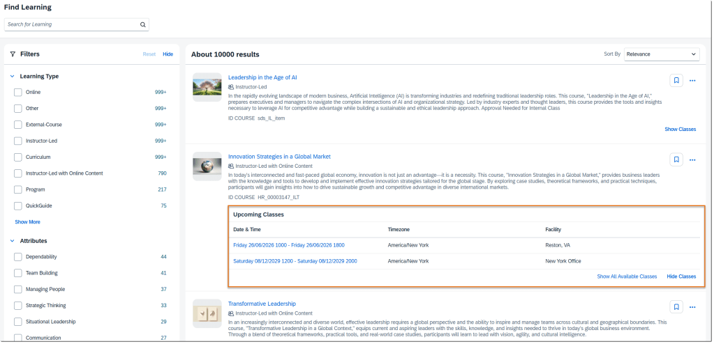Bookmark Leadership in the Age of AI
714x344 pixels.
676,81
